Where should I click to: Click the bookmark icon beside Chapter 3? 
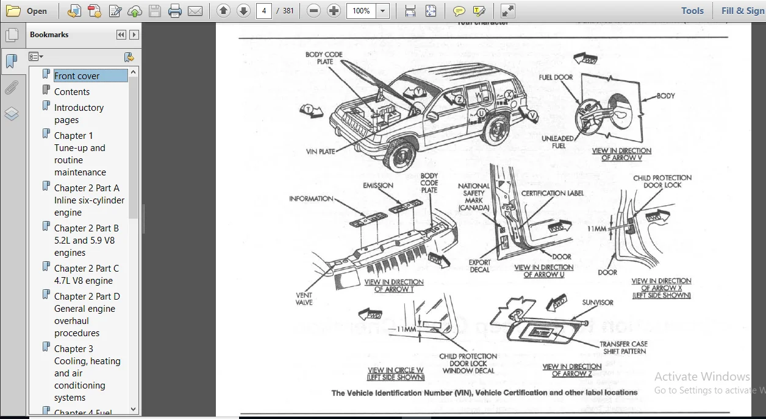coord(46,347)
